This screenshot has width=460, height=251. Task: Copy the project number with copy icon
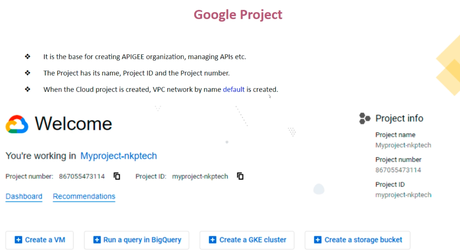pyautogui.click(x=117, y=176)
